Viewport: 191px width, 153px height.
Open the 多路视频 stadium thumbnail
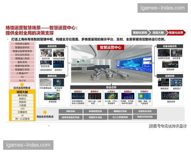(52, 96)
